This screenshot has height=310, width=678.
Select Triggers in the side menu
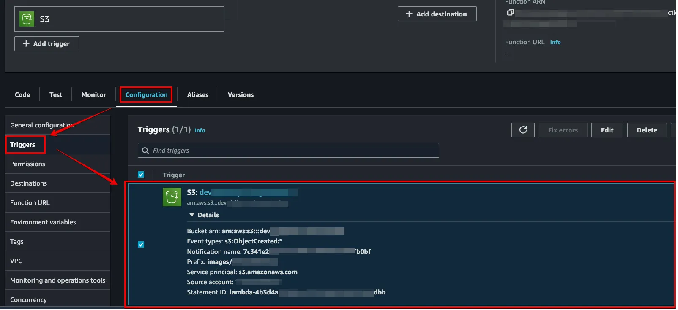[57, 145]
